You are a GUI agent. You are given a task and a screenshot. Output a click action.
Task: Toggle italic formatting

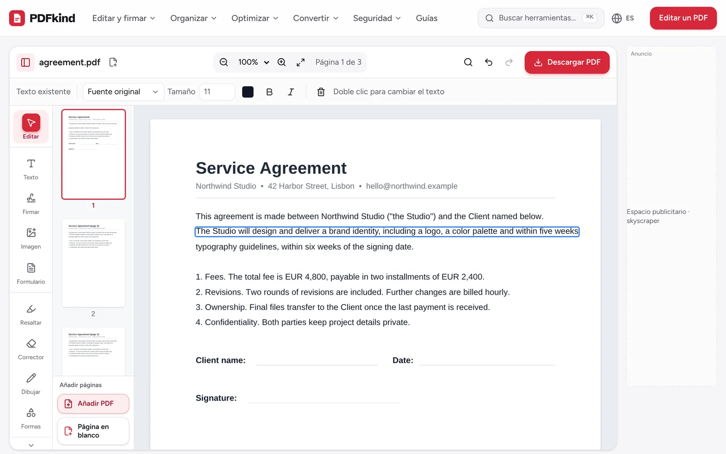coord(291,92)
